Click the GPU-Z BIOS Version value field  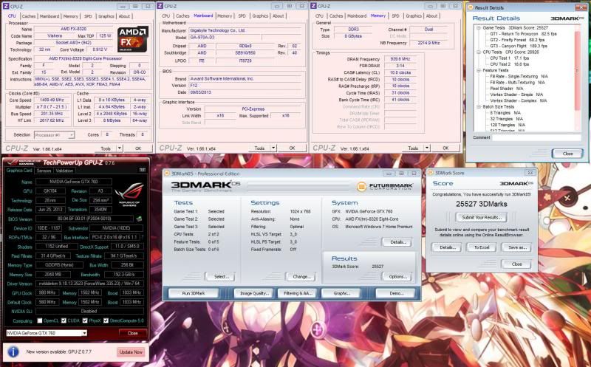84,219
